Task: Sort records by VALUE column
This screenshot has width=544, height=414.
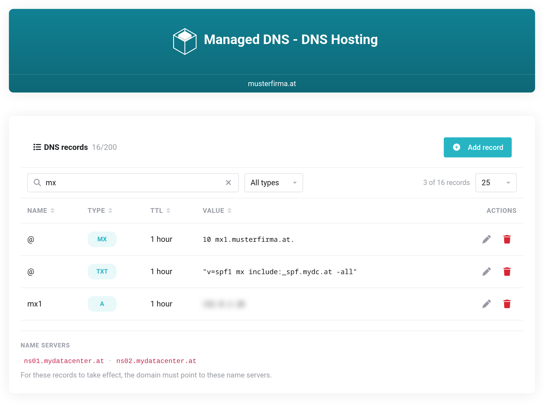Action: pyautogui.click(x=217, y=211)
